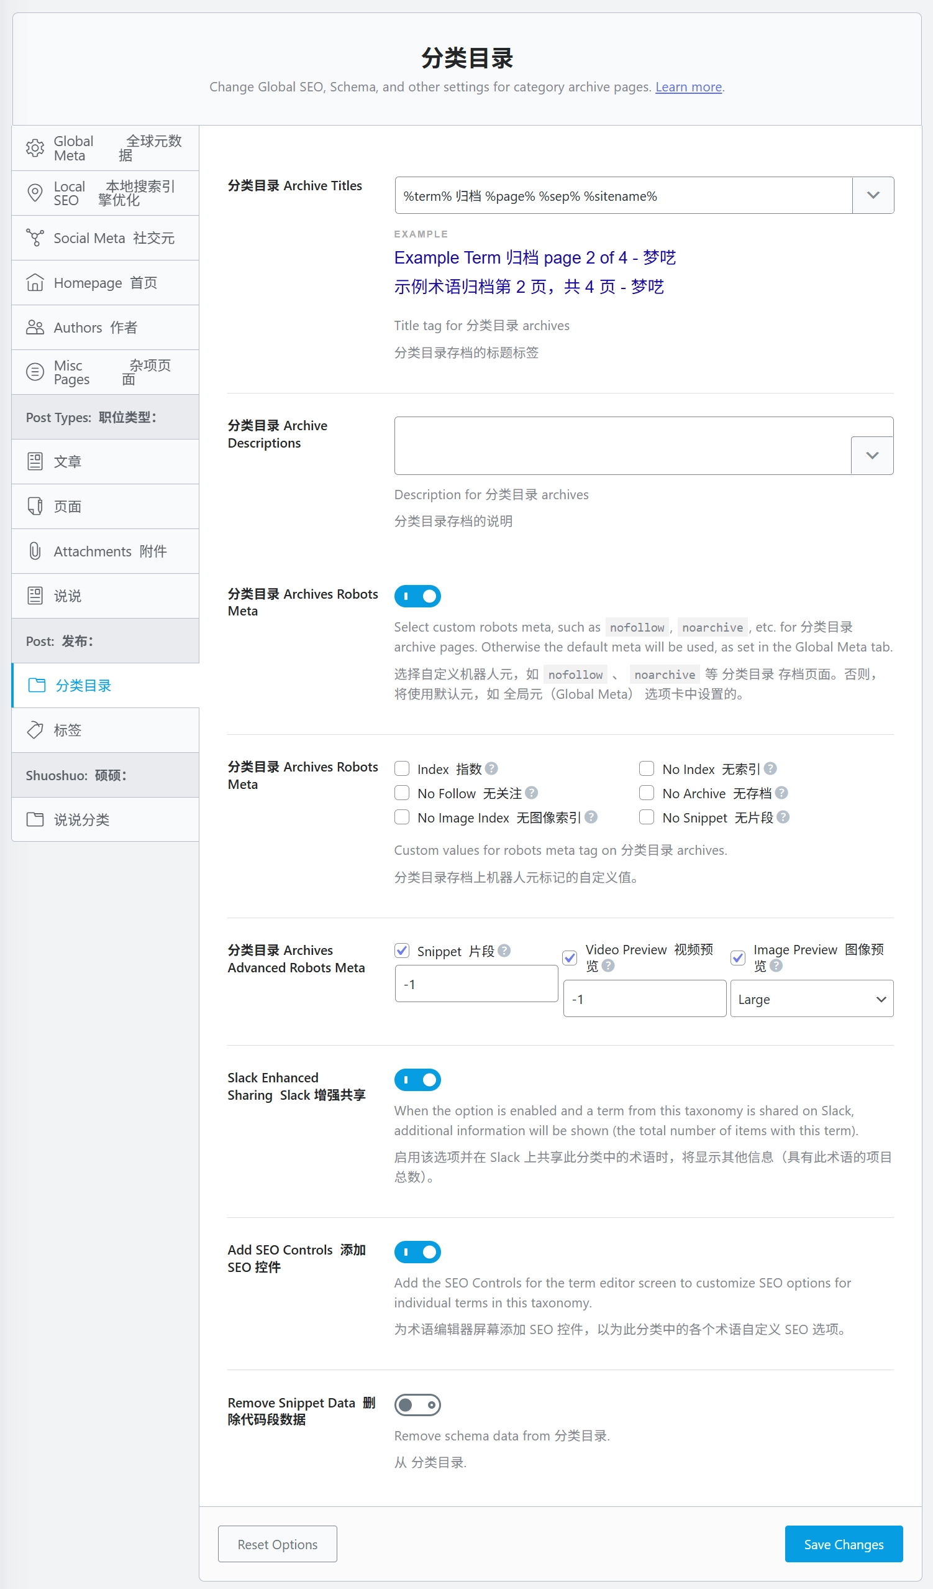Click help icon next to Index checkbox
Screen dimensions: 933x1589
(492, 768)
